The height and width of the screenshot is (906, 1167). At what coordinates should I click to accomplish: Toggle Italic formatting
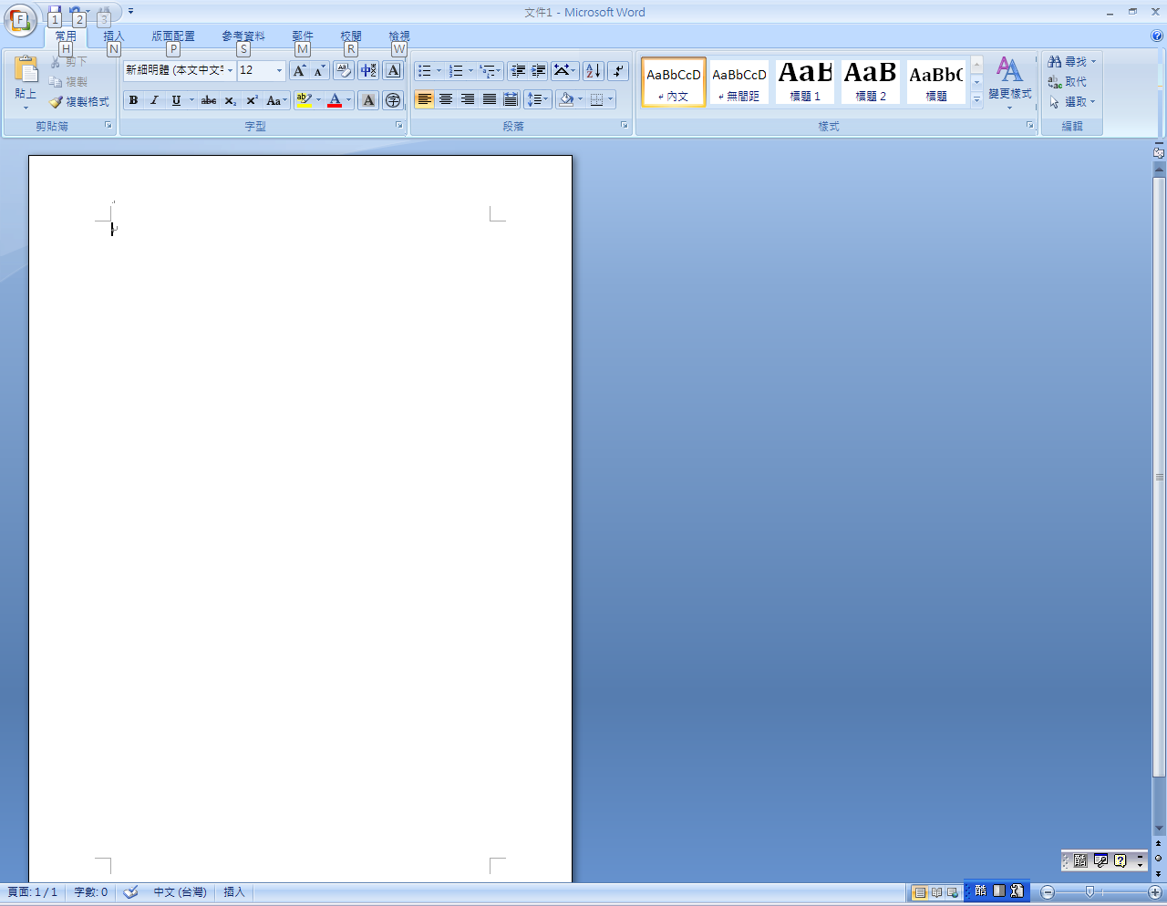pyautogui.click(x=154, y=100)
